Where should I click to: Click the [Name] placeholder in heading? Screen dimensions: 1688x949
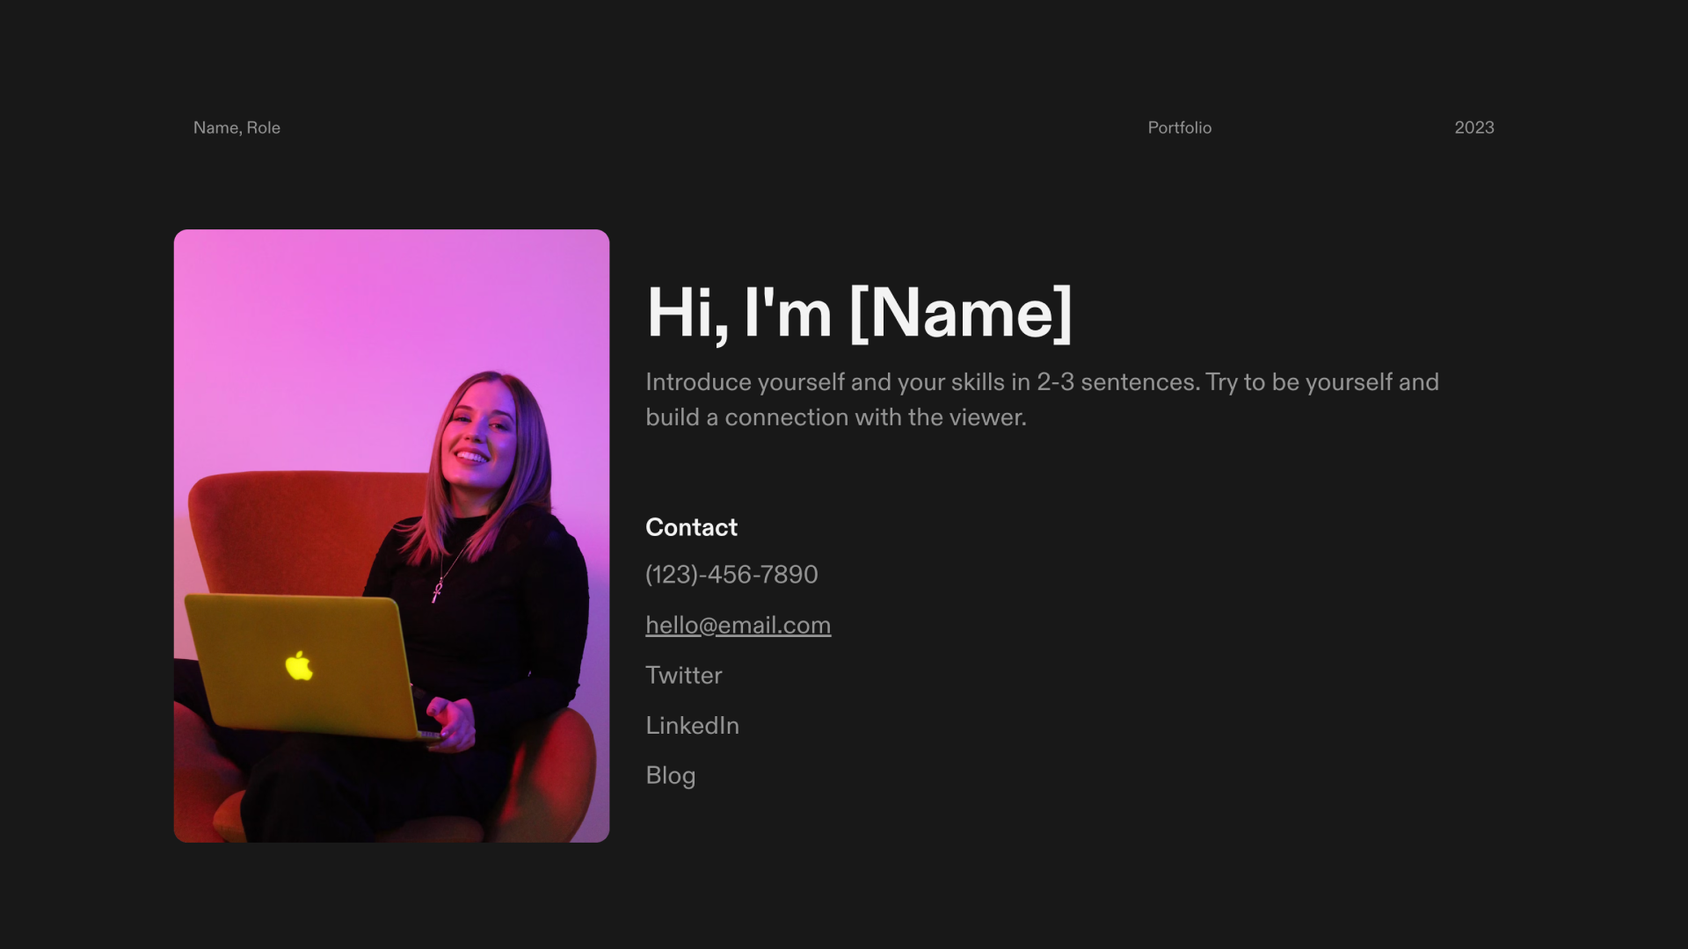coord(960,313)
